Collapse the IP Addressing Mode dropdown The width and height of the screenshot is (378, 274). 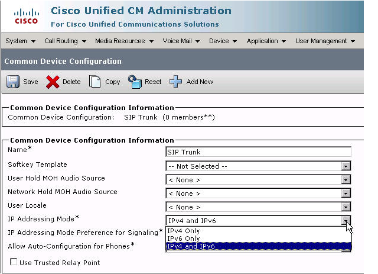tap(346, 220)
